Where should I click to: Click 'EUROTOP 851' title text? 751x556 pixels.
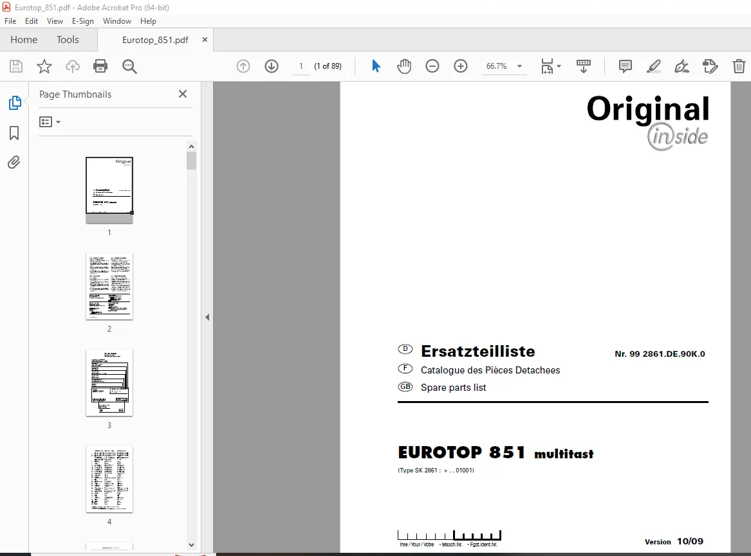[x=461, y=452]
